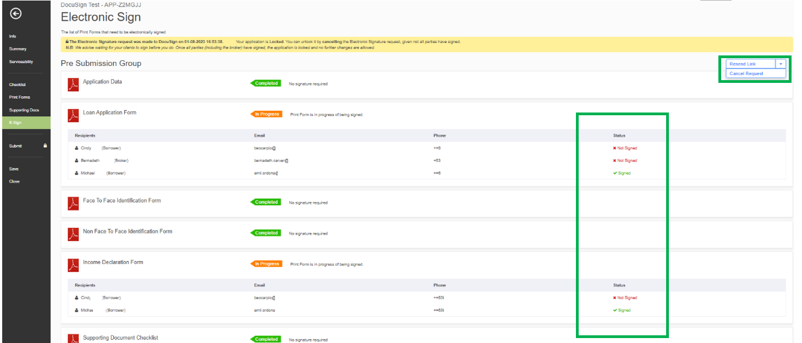The width and height of the screenshot is (802, 343).
Task: Click the lock icon beside Submit
Action: (45, 146)
